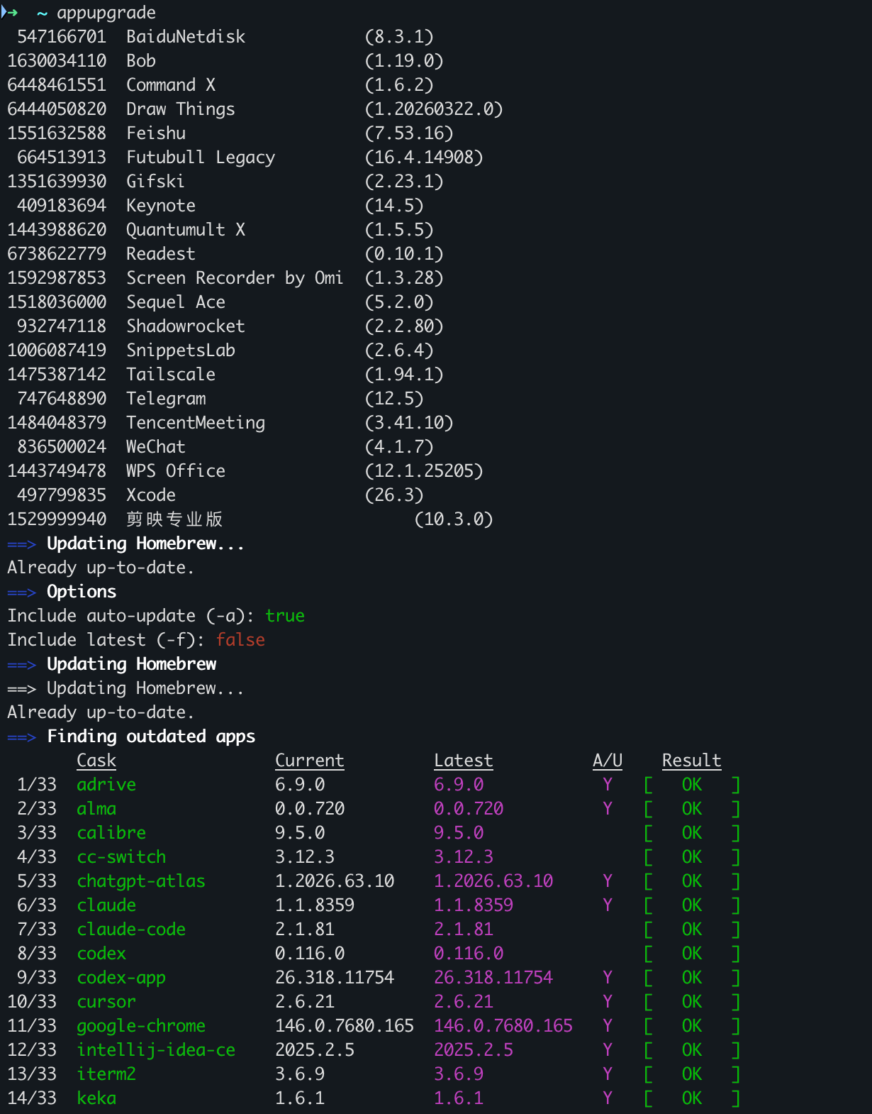This screenshot has height=1114, width=872.
Task: Click the latest version of cursor 2.6.21
Action: point(463,1002)
